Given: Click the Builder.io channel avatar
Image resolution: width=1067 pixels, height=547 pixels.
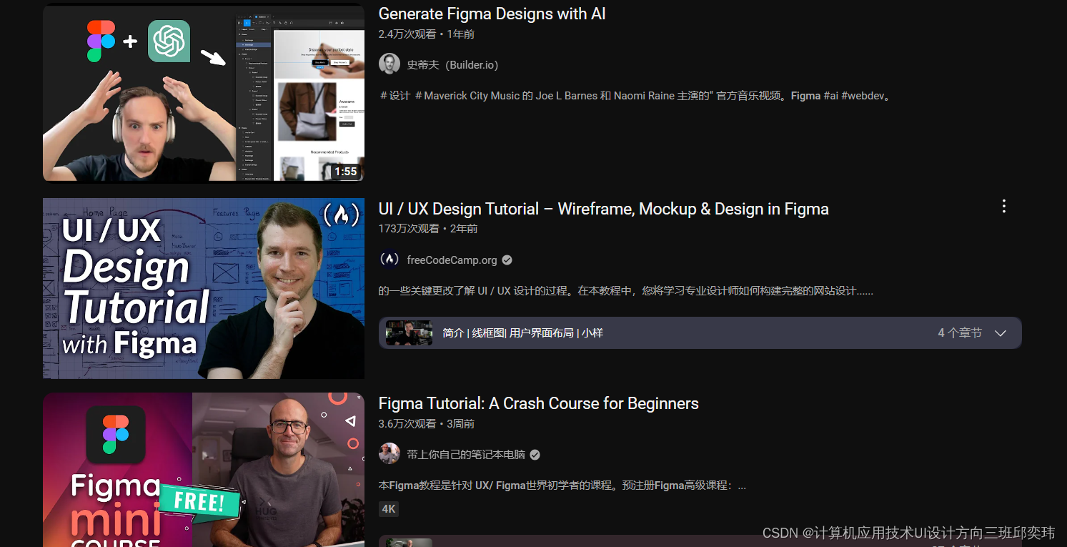Looking at the screenshot, I should (389, 64).
